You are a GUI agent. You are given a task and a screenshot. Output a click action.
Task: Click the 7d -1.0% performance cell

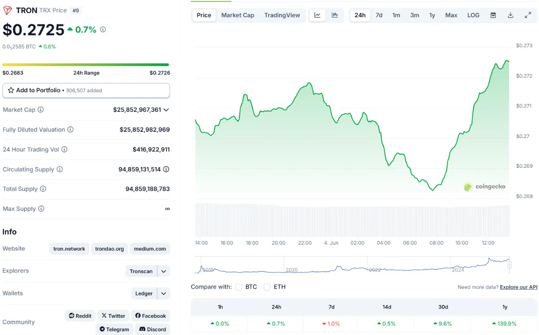[331, 323]
